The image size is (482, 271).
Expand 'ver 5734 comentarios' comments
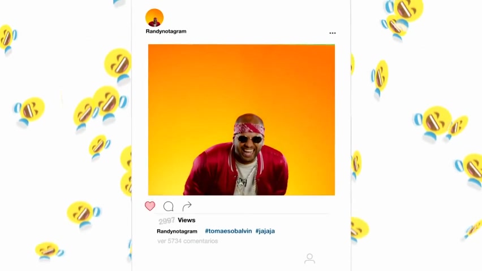(187, 241)
